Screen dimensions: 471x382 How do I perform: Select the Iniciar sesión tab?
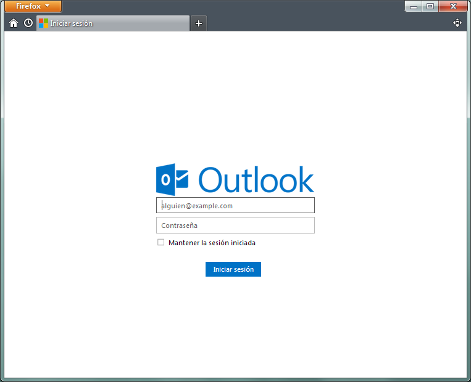(x=113, y=23)
